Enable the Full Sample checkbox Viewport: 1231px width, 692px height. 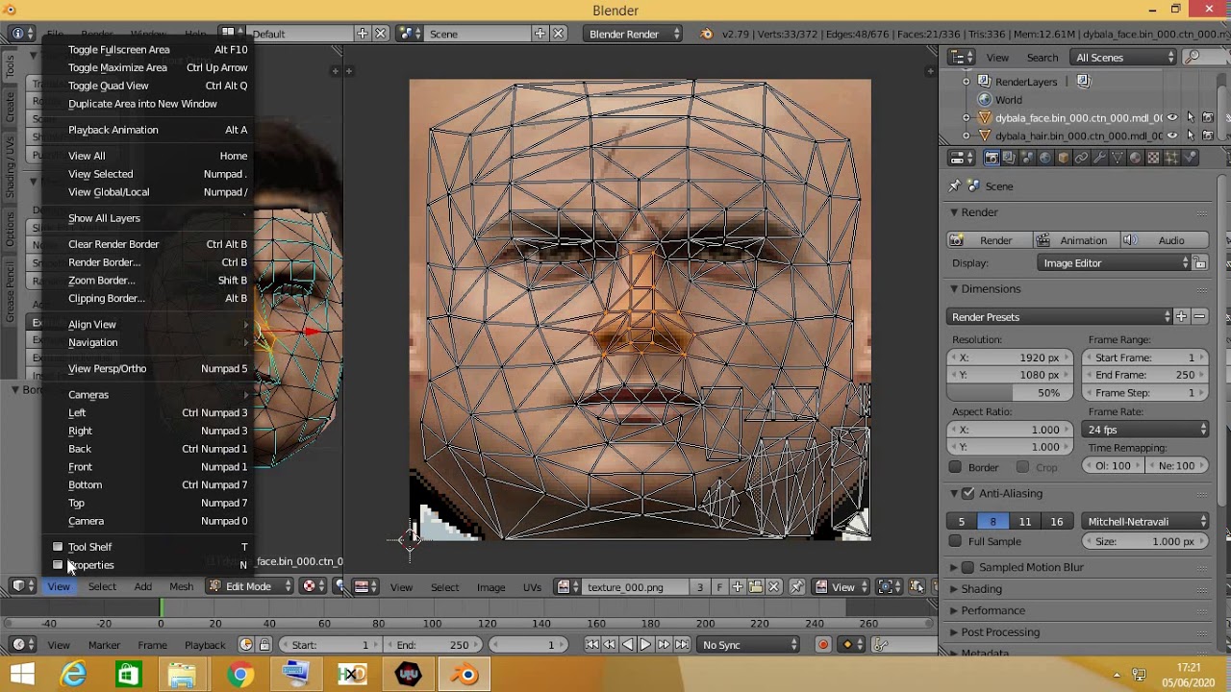[955, 541]
